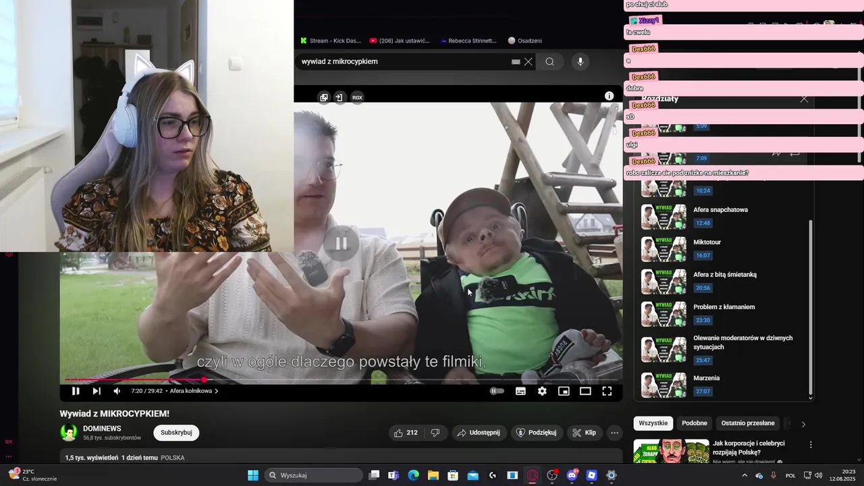
Task: Select the 'Wszystkie' filter chip
Action: (x=653, y=423)
